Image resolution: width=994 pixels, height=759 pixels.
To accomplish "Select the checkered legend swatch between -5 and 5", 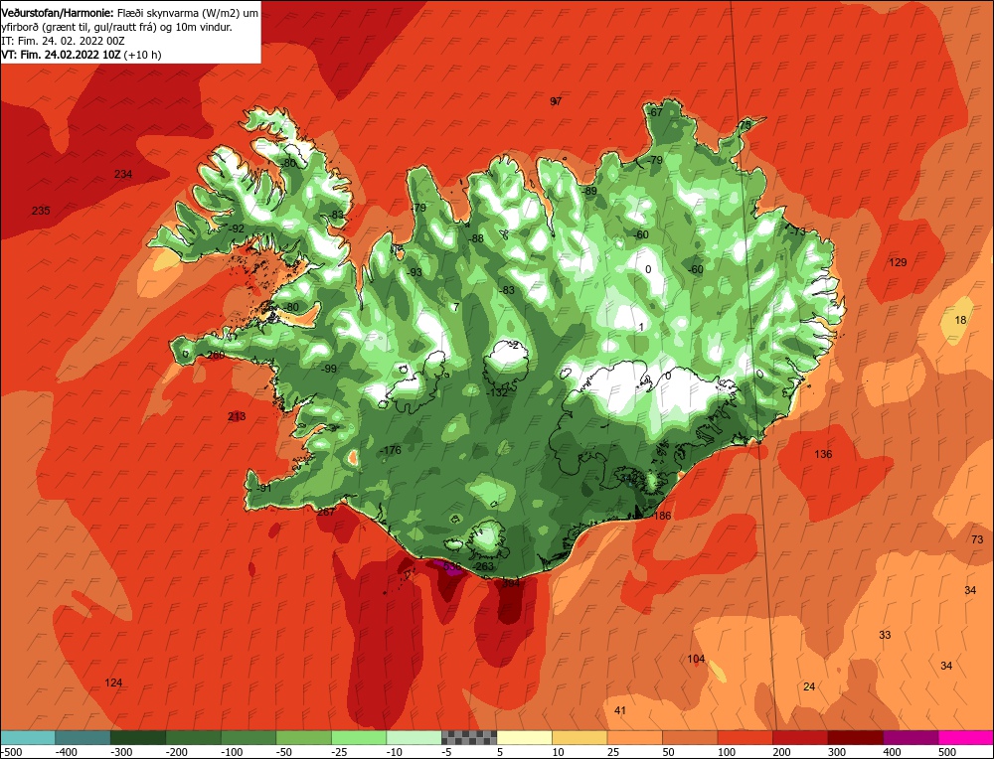I will 469,737.
